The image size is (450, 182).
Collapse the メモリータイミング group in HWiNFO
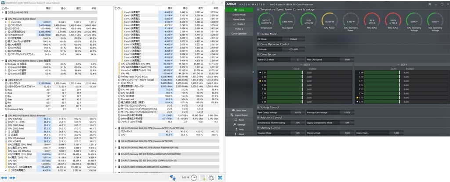[x=3, y=80]
